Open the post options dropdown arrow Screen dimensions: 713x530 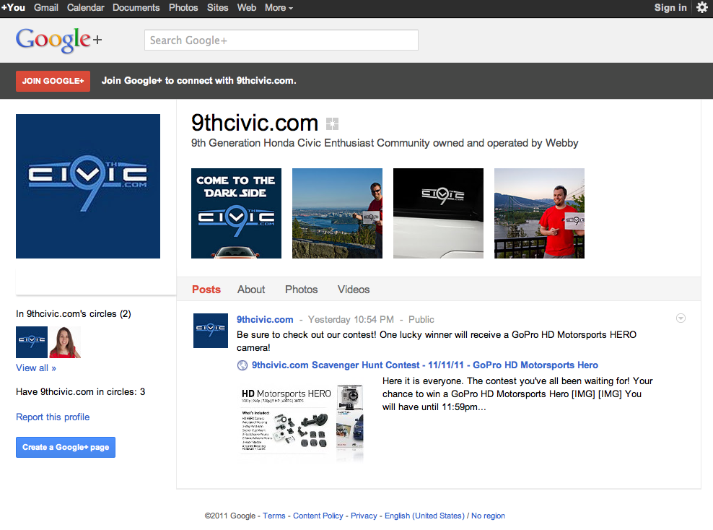coord(681,318)
